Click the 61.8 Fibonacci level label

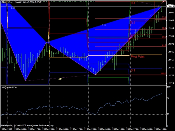164,45
